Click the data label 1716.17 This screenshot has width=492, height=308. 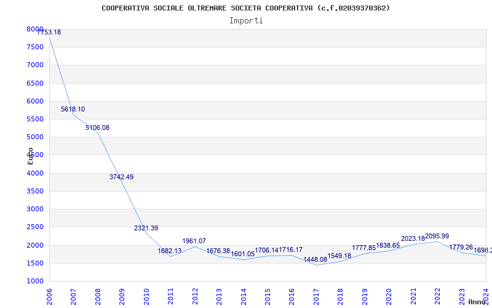[x=291, y=250]
